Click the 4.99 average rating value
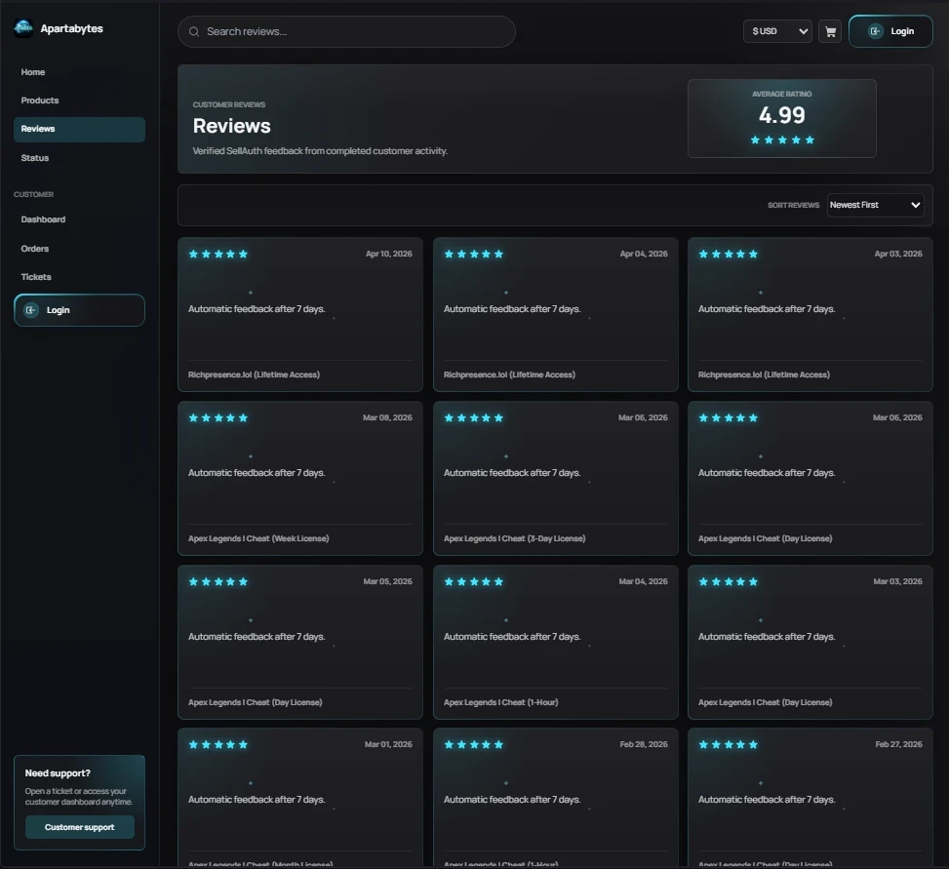The image size is (949, 869). click(x=782, y=115)
